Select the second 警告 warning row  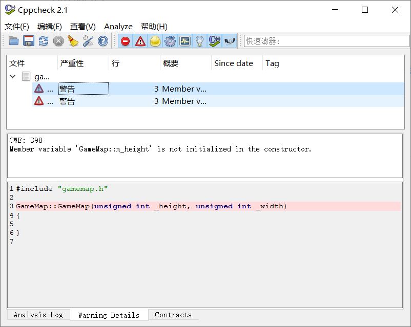click(x=218, y=101)
